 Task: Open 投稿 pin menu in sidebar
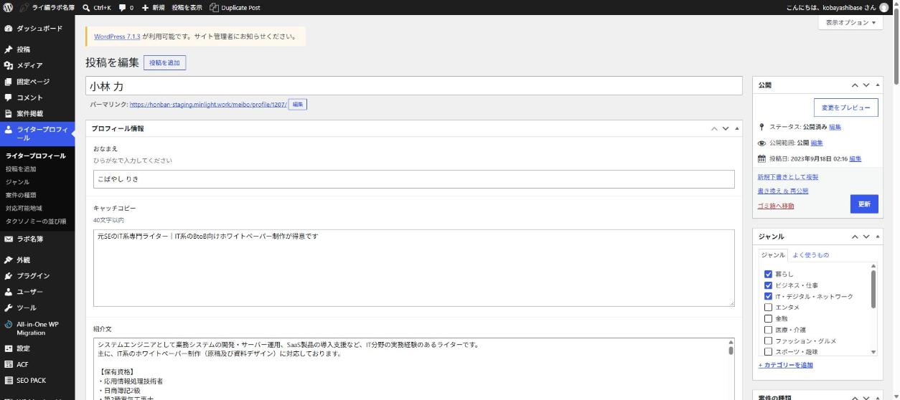tap(37, 49)
